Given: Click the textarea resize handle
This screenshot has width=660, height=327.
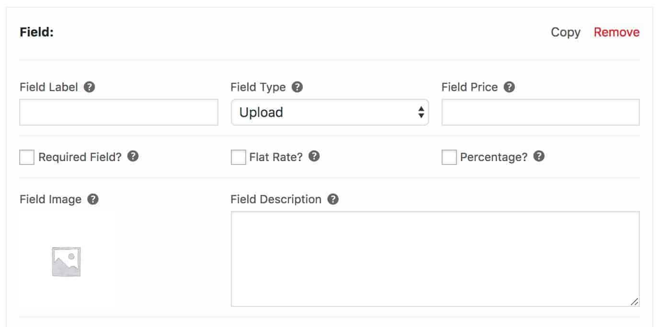Looking at the screenshot, I should coord(636,302).
